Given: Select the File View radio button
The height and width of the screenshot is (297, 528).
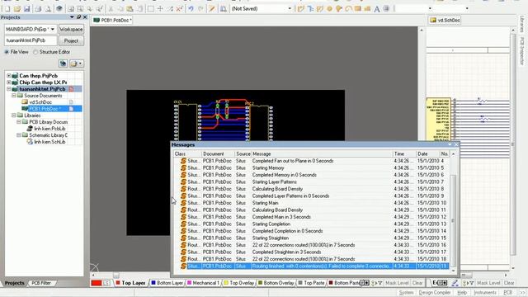Looking at the screenshot, I should point(7,52).
